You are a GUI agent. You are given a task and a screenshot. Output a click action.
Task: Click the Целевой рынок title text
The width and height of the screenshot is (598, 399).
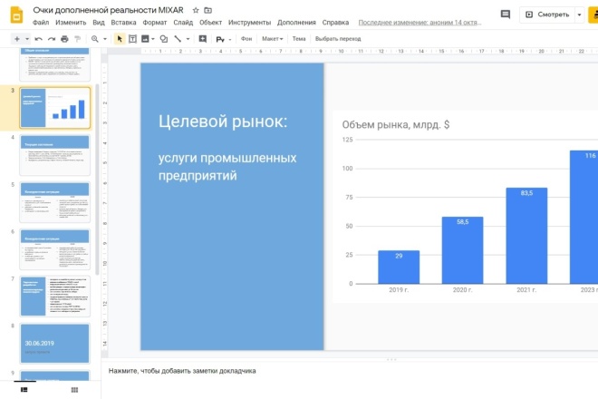point(223,122)
